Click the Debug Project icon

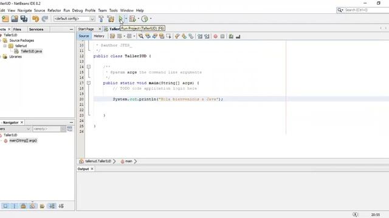coord(133,19)
